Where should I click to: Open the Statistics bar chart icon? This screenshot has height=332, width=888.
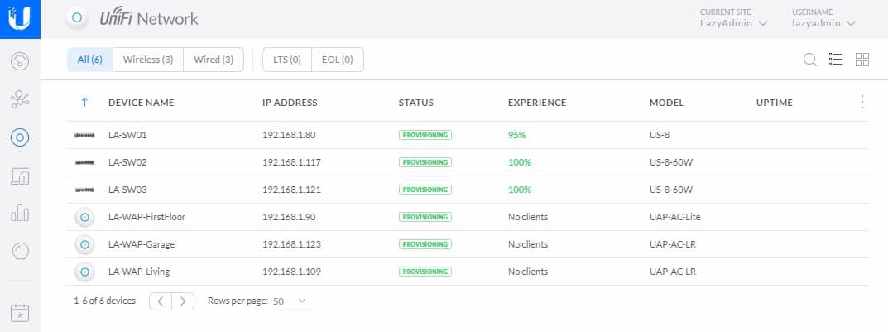[20, 214]
